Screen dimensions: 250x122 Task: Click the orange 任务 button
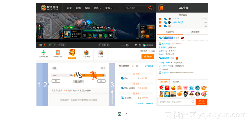tap(148, 57)
